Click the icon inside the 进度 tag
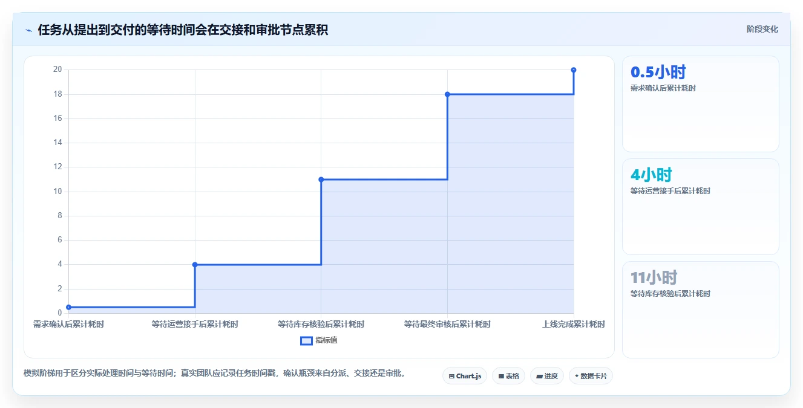 click(539, 376)
